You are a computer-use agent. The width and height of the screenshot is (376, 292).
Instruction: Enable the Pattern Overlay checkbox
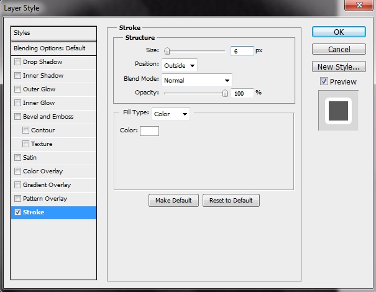(17, 199)
